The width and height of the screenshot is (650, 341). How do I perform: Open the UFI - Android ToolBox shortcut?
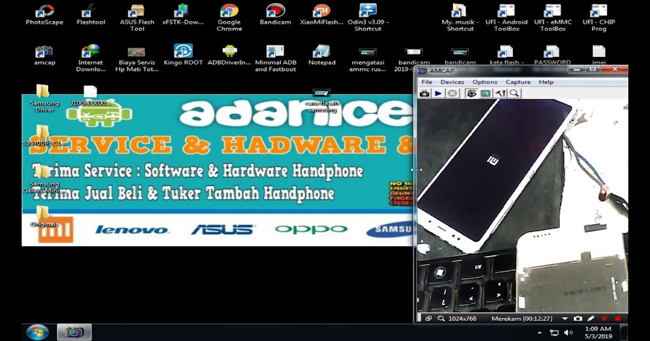[506, 17]
